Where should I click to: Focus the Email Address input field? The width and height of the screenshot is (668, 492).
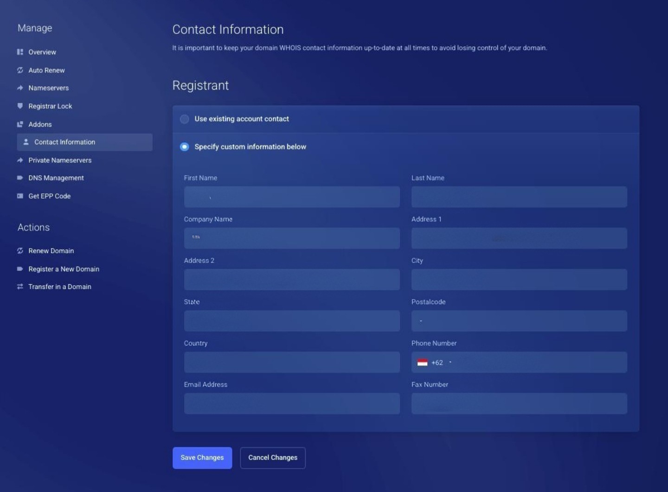[x=292, y=403]
